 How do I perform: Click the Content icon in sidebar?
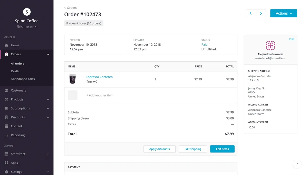coord(6,126)
